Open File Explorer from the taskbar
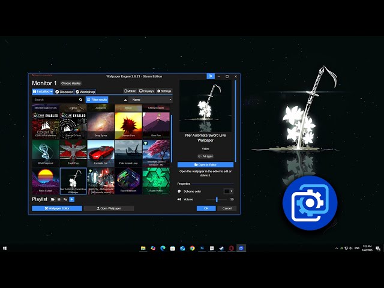The width and height of the screenshot is (384, 288). pos(143,248)
